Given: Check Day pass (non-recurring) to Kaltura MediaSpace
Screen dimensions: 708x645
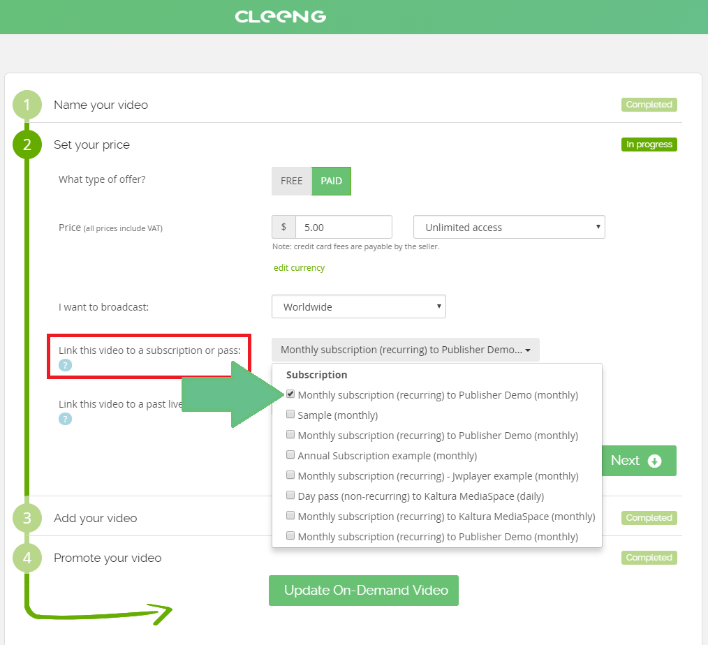Looking at the screenshot, I should pyautogui.click(x=290, y=496).
